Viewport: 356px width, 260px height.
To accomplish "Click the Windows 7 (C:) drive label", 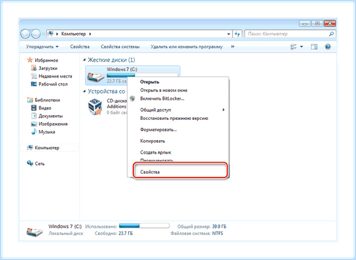I will pos(122,69).
